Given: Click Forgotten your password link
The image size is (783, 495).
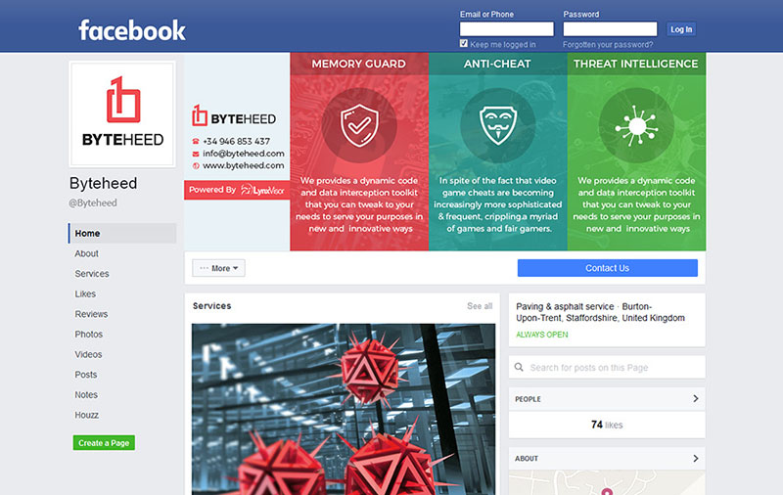Looking at the screenshot, I should tap(608, 45).
